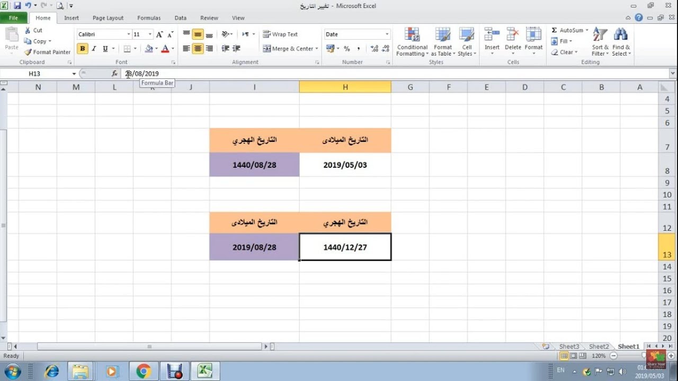
Task: Open Cell Styles gallery
Action: click(467, 42)
